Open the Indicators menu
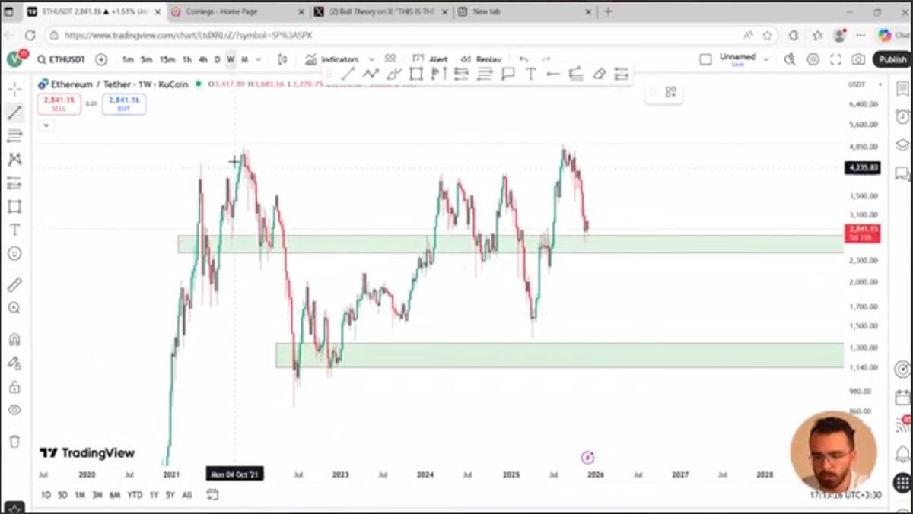913x514 pixels. click(332, 59)
